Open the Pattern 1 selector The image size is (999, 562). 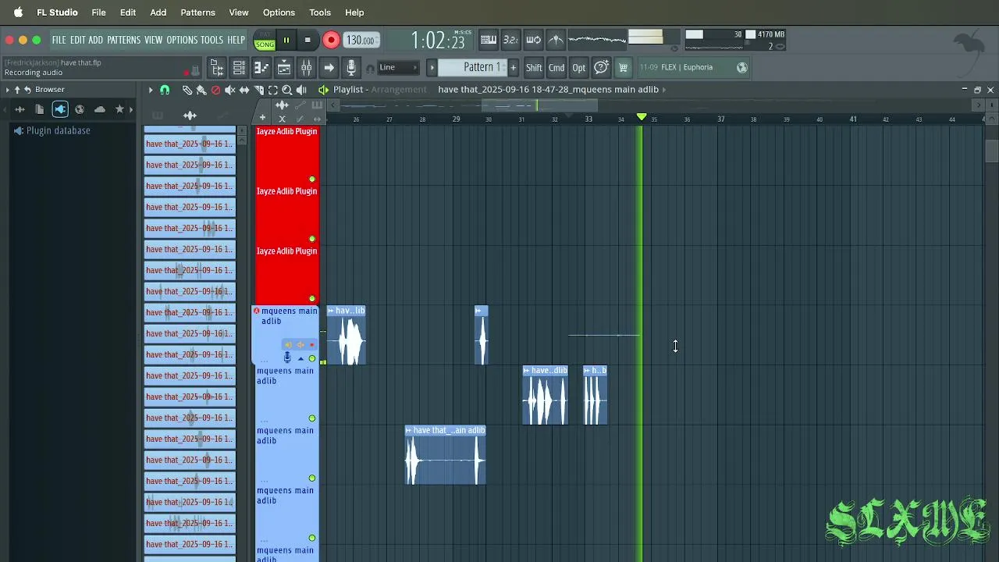point(472,68)
